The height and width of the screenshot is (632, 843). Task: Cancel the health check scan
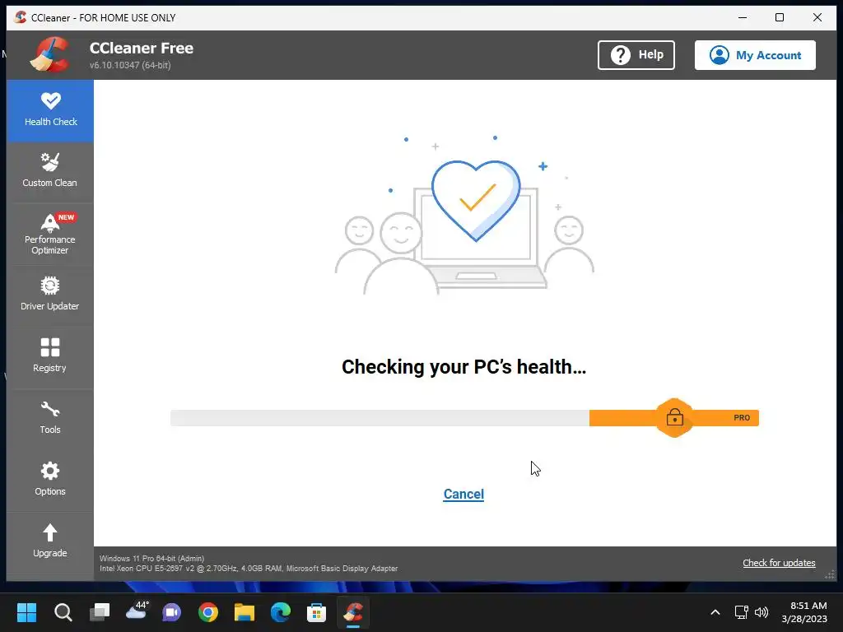463,494
